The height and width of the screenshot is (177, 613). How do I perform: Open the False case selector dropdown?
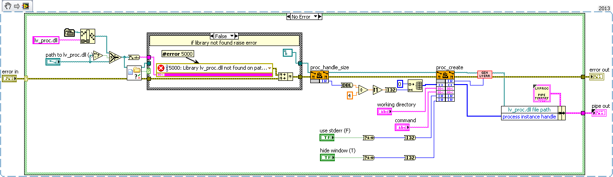(x=233, y=36)
